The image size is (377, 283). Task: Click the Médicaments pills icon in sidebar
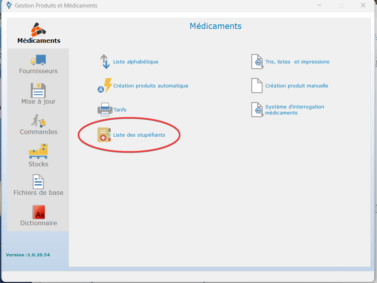pos(39,29)
